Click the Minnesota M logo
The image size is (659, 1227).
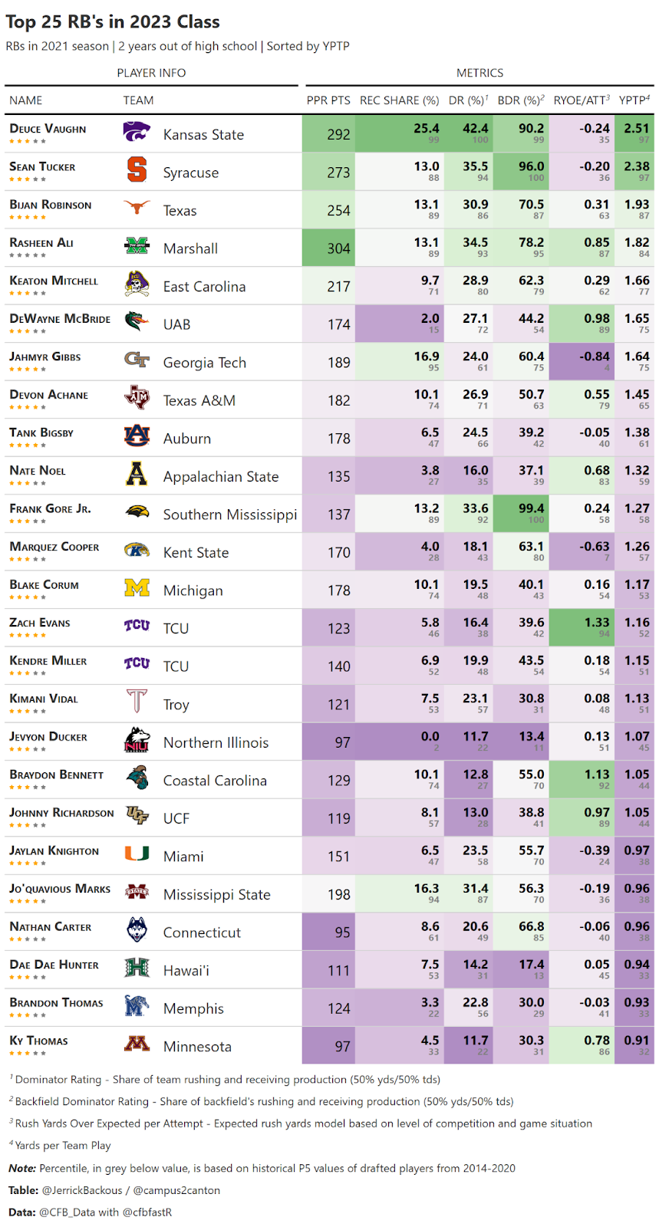tap(137, 1044)
